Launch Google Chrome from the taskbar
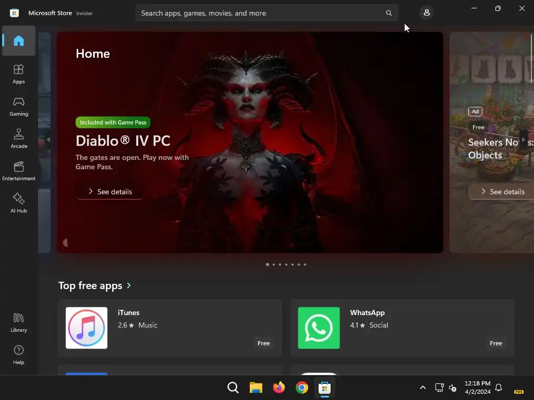The width and height of the screenshot is (534, 400). [x=302, y=387]
